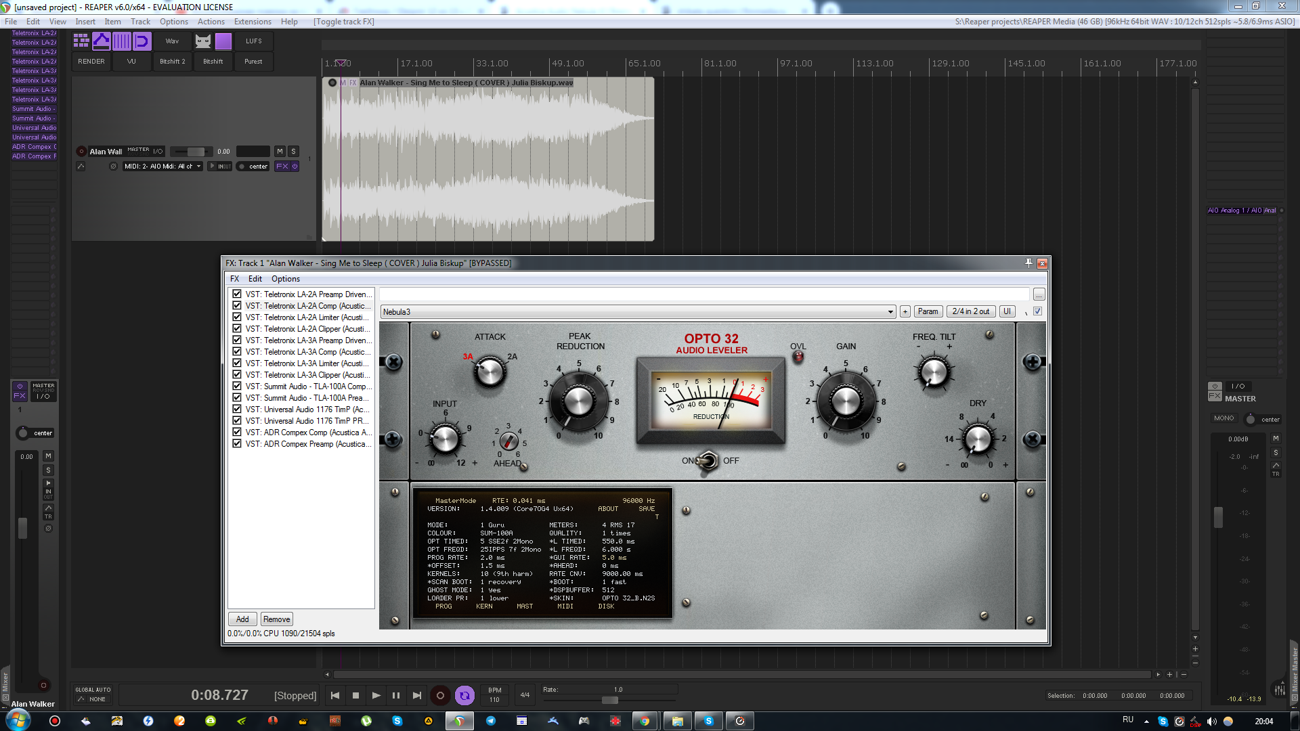Open Options menu in FX window
1300x731 pixels.
pos(285,279)
